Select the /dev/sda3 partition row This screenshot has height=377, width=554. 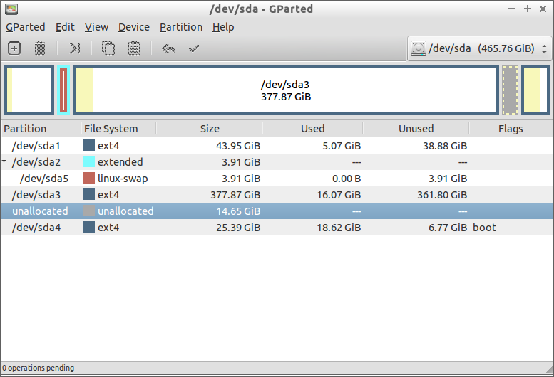point(277,195)
